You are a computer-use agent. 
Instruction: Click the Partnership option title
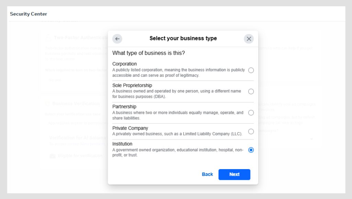point(124,107)
